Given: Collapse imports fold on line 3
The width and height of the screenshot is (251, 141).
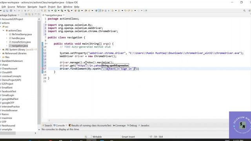Looking at the screenshot, I should pos(47,25).
